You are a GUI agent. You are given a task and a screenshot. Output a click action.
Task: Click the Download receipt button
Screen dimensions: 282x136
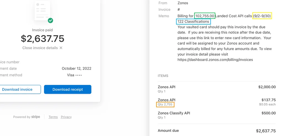[67, 89]
